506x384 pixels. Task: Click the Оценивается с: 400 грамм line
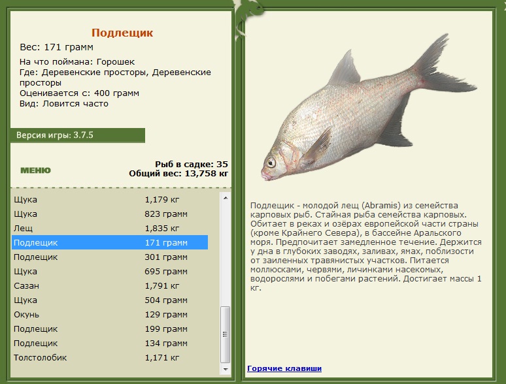[x=79, y=93]
